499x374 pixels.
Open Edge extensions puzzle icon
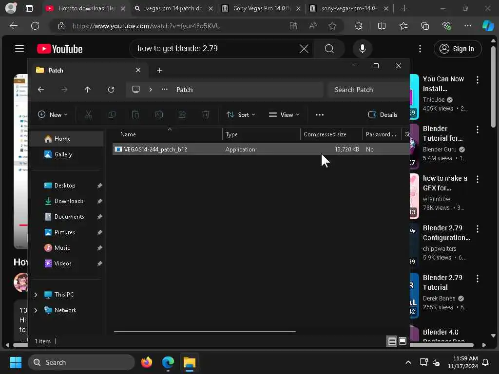tap(358, 26)
